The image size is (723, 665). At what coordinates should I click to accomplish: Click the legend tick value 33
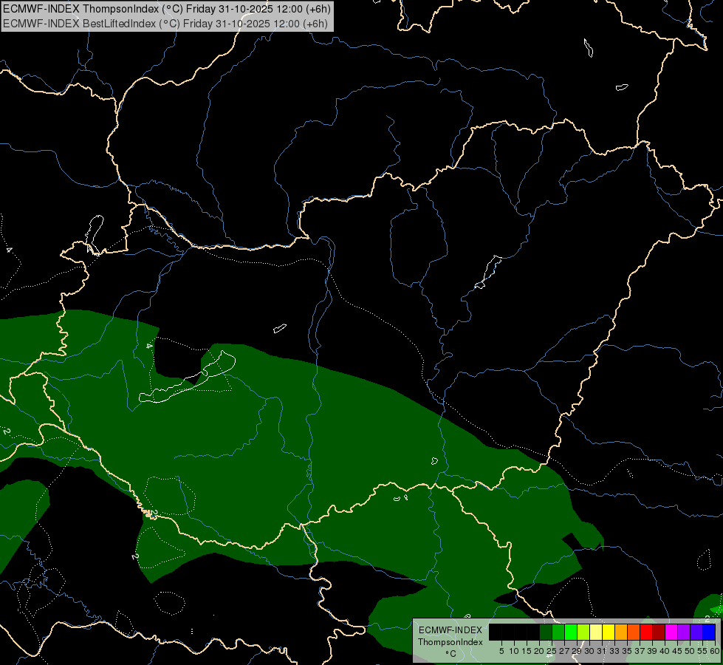click(614, 651)
